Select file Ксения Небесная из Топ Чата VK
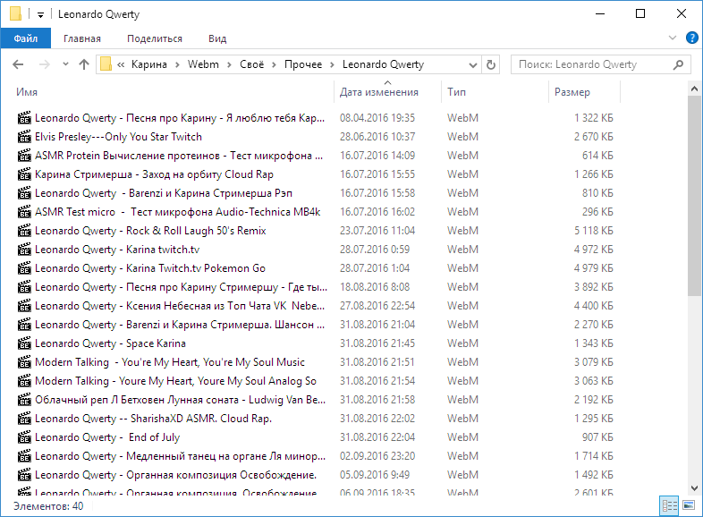The image size is (703, 517). [x=180, y=306]
